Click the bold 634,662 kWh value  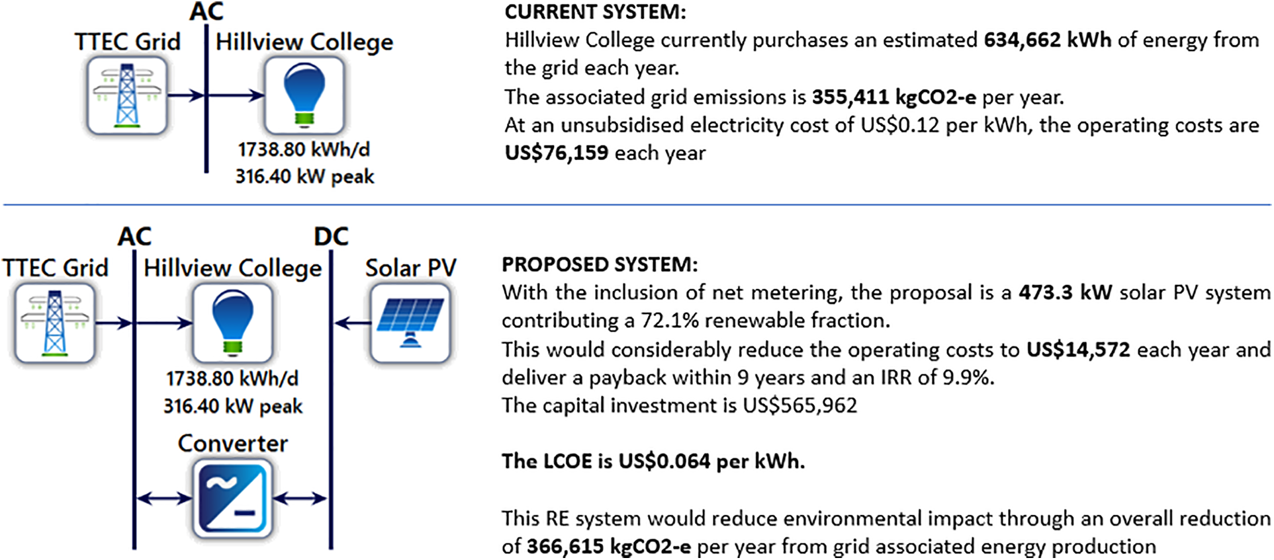tap(1047, 40)
